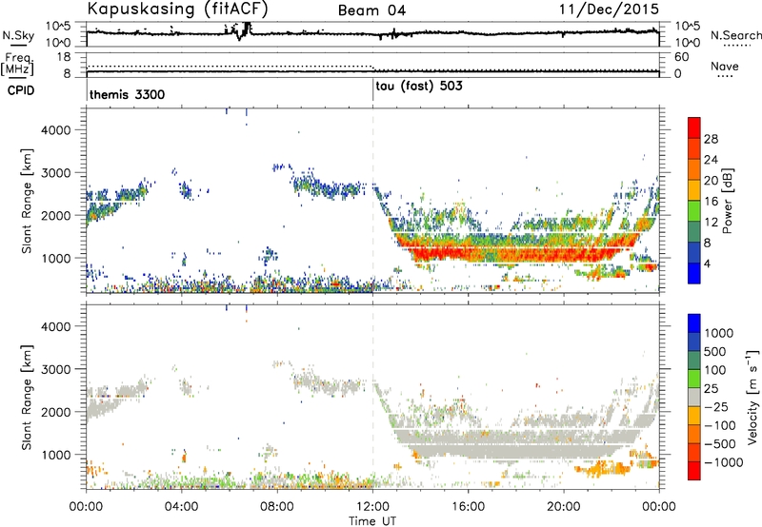
Task: Click the "N.Search" legend label
Action: point(735,35)
